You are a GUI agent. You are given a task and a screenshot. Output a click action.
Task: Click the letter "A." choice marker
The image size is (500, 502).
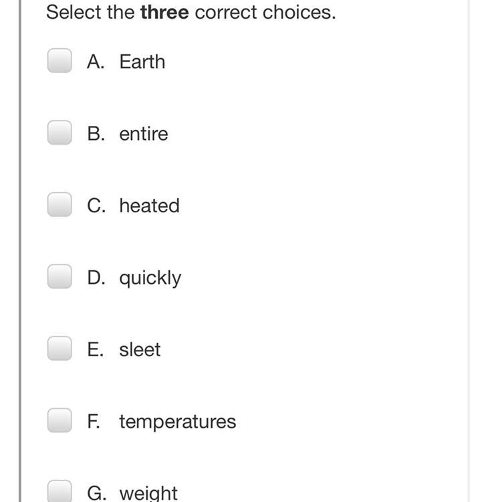coord(97,61)
